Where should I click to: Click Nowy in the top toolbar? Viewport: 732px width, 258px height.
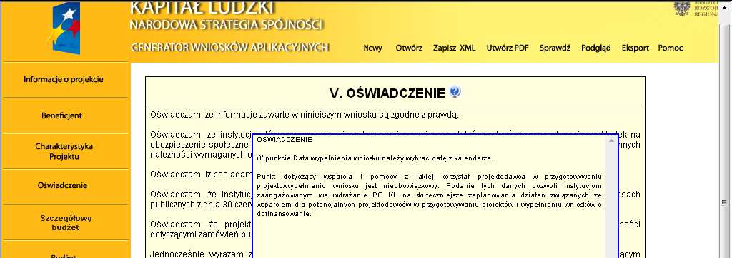pyautogui.click(x=372, y=48)
